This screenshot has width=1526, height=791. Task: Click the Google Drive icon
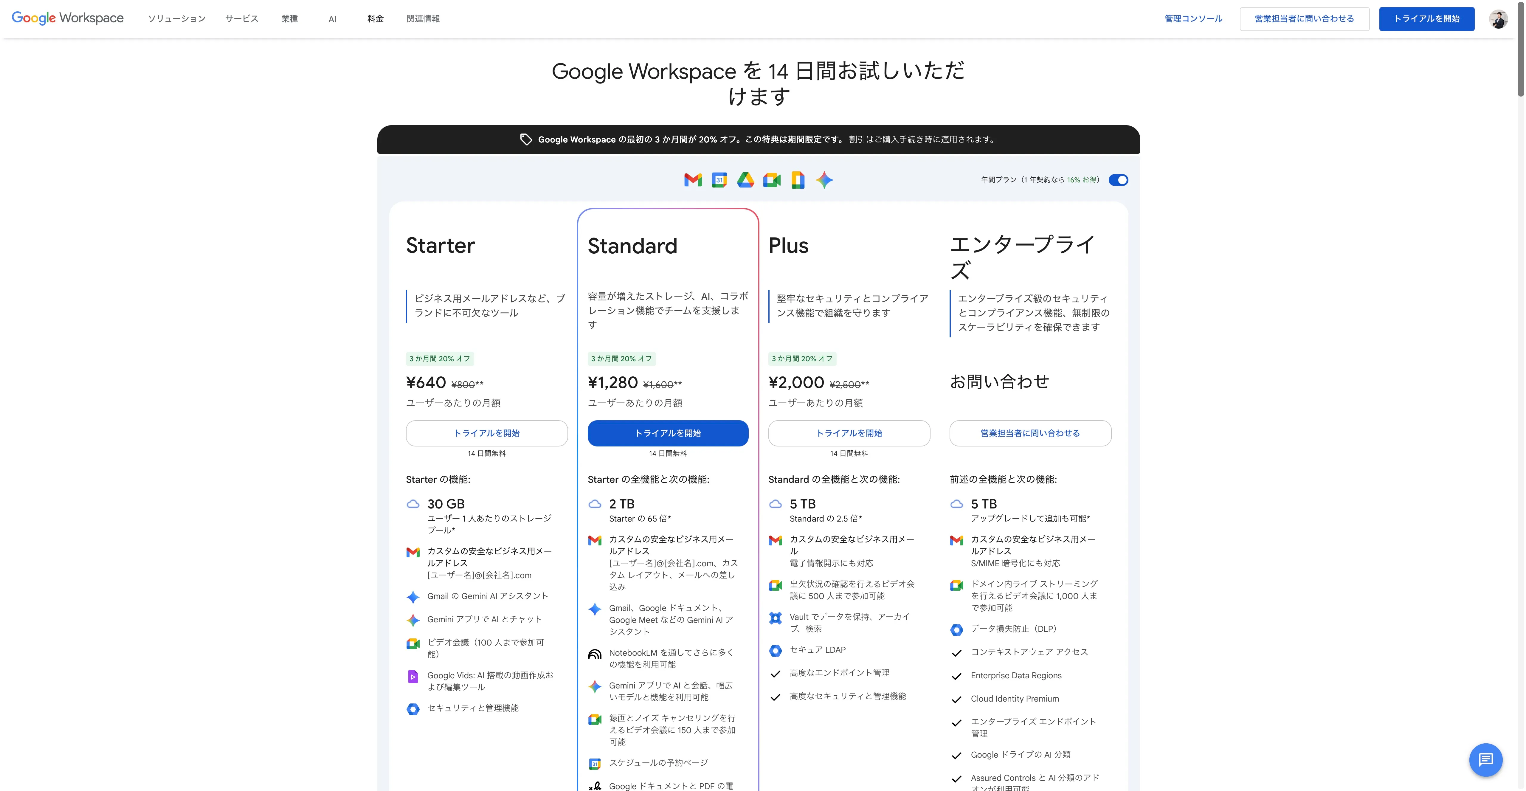coord(746,179)
